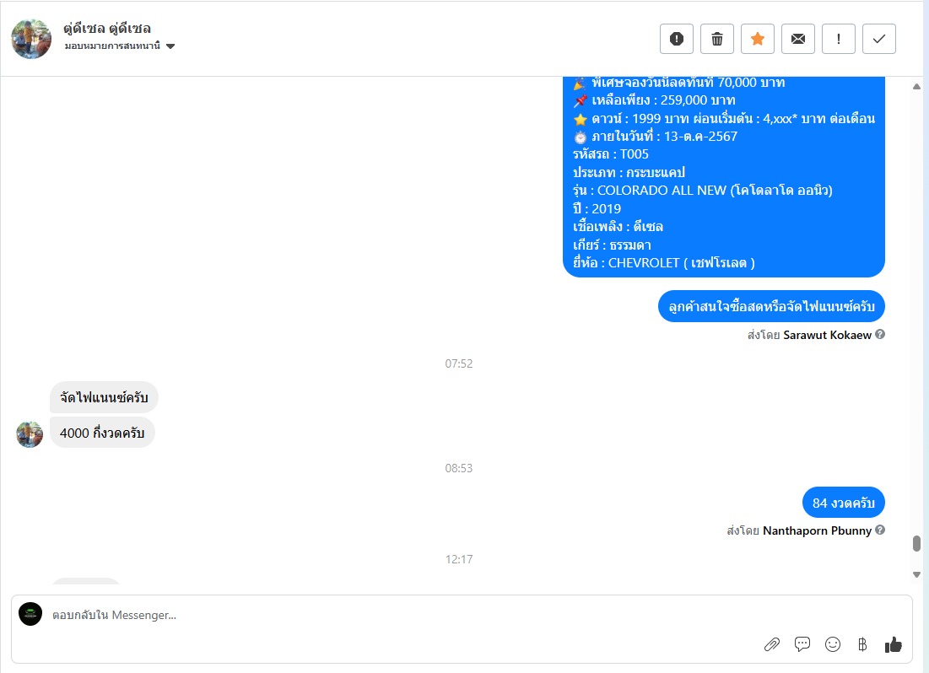The image size is (929, 673).
Task: Click the contact name ตู่ดีเซล ตู่ดีเซล
Action: 107,29
